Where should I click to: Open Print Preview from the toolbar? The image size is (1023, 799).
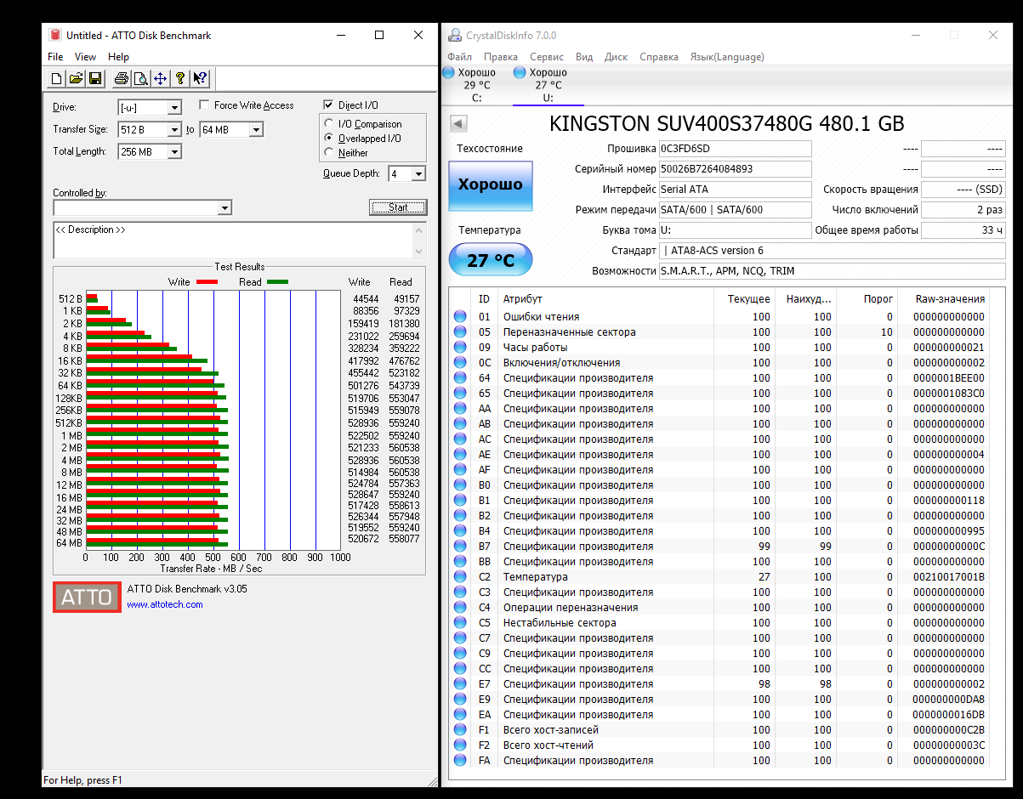141,79
